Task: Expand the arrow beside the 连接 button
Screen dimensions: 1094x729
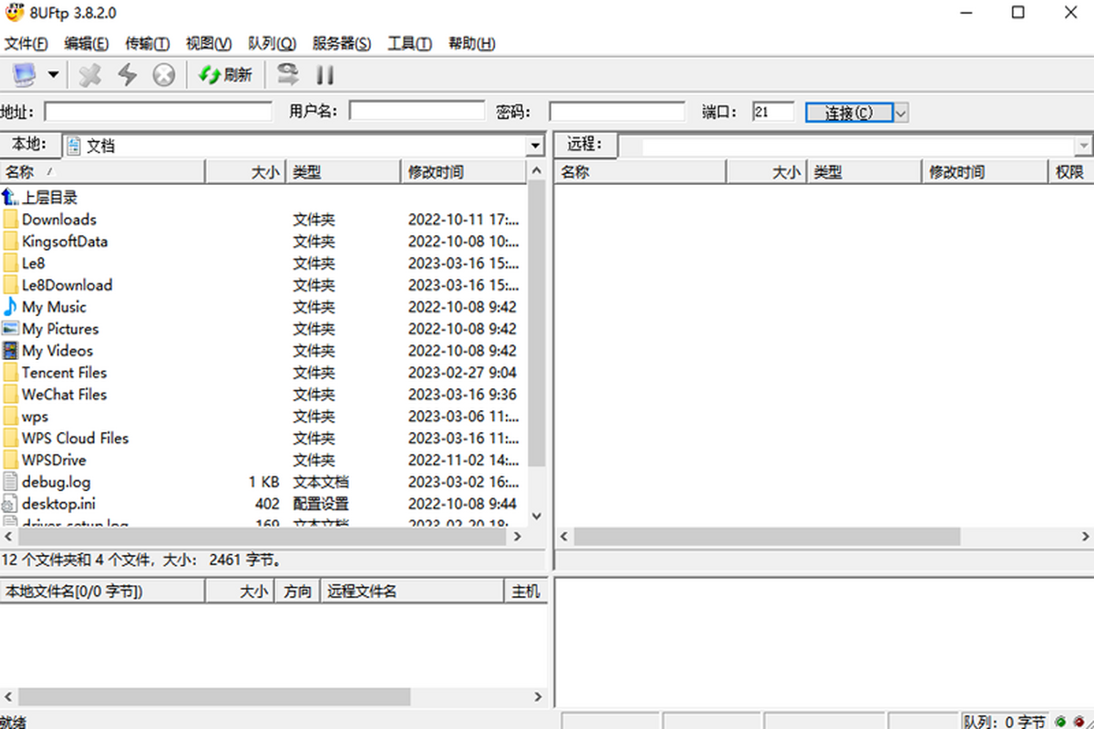Action: click(901, 112)
